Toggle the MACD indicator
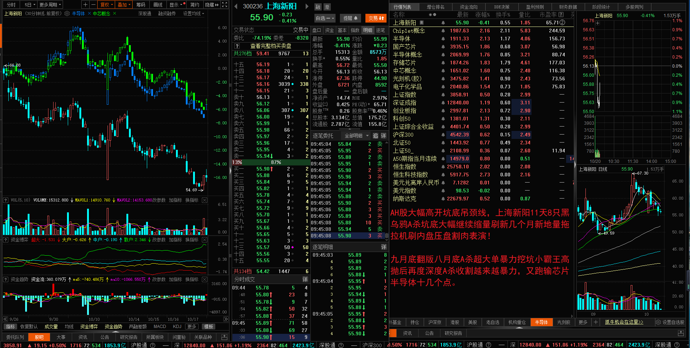Screen dimensions: 690x348 (160, 327)
